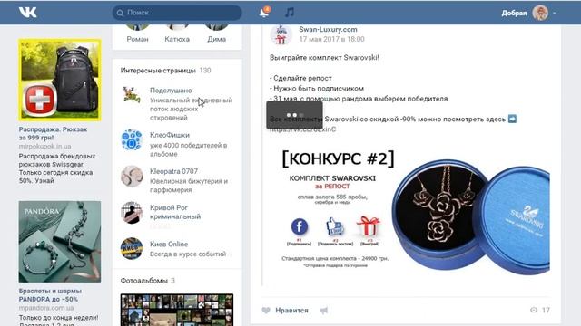Screen dimensions: 581x326
Task: Open friend Дима
Action: click(x=216, y=39)
